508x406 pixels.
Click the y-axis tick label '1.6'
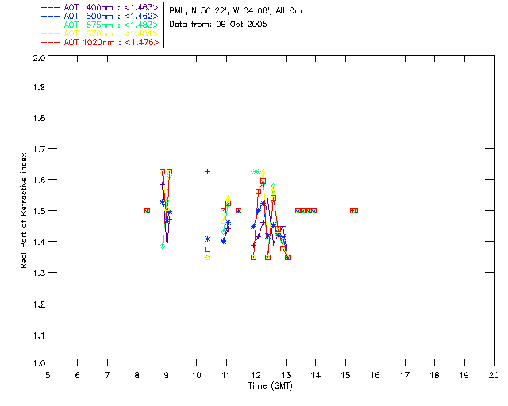(39, 180)
